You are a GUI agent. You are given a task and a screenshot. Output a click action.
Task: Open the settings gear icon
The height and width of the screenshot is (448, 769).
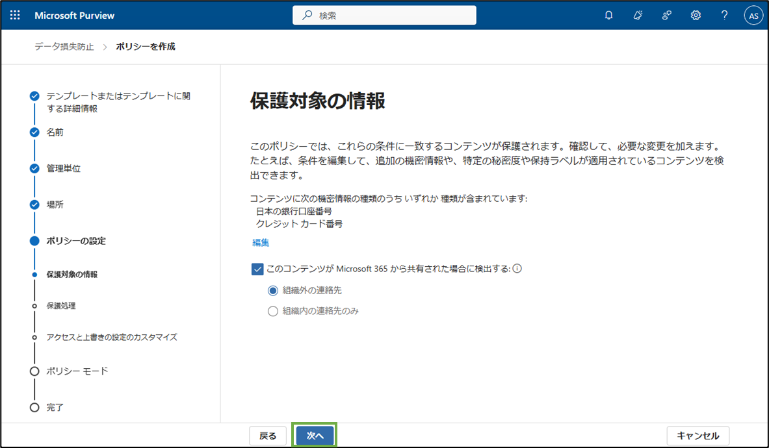click(696, 15)
